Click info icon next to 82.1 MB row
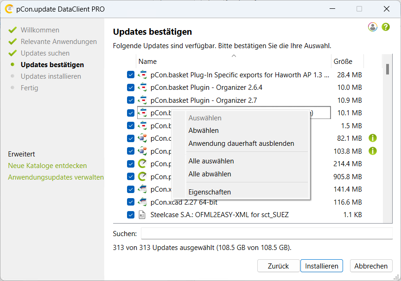 (x=373, y=138)
